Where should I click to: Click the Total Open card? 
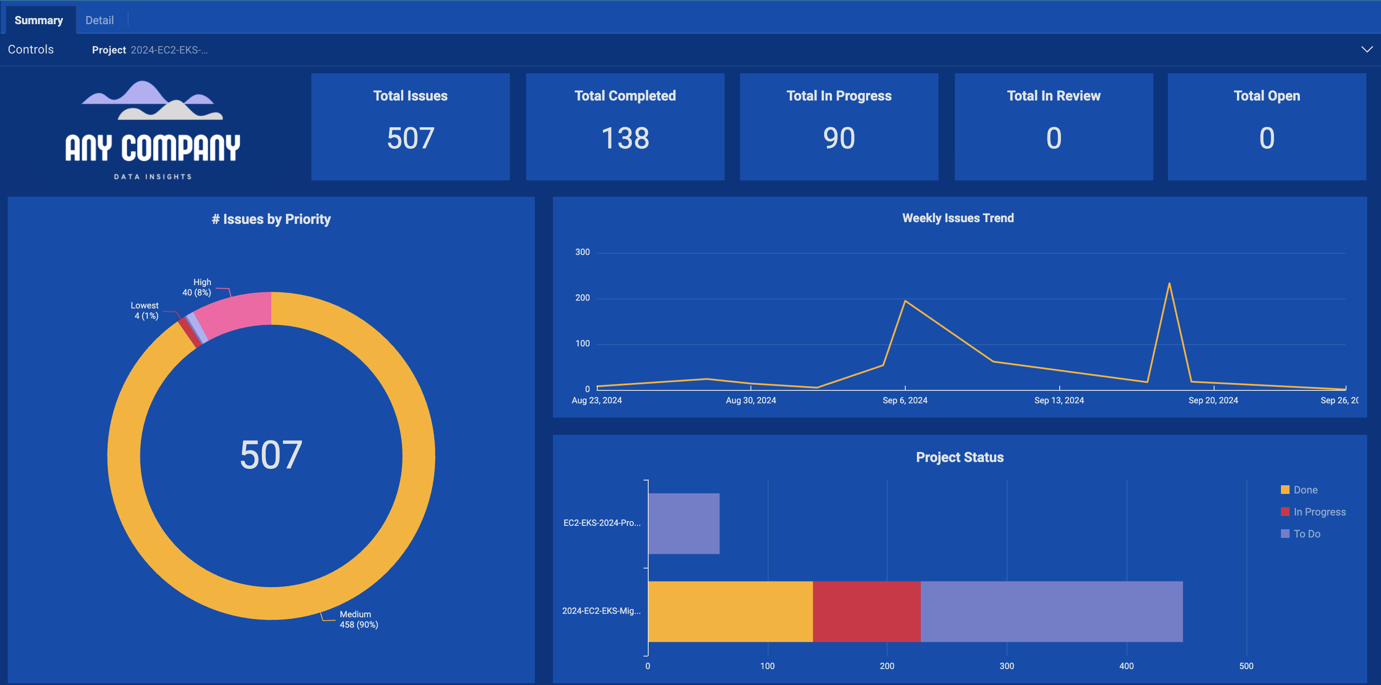pyautogui.click(x=1266, y=127)
